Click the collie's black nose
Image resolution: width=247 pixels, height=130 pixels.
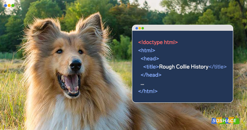point(76,65)
